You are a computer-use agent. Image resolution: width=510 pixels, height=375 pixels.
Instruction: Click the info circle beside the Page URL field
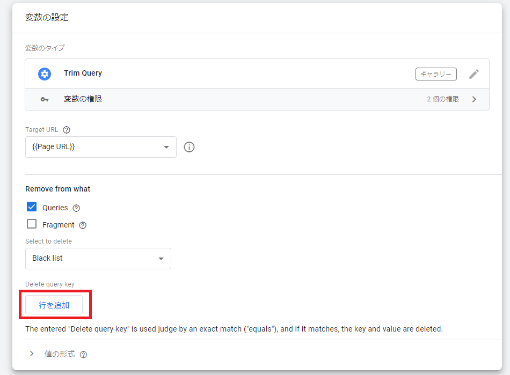click(189, 147)
